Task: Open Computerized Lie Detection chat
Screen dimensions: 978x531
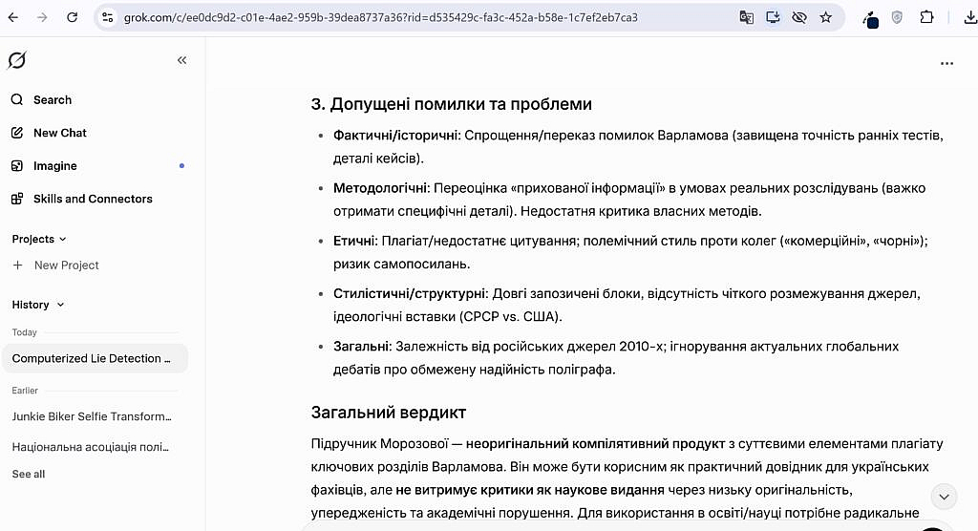Action: (96, 359)
